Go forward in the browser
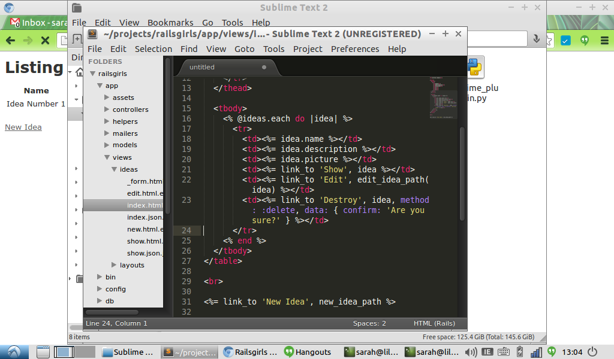This screenshot has width=614, height=359. coord(28,40)
